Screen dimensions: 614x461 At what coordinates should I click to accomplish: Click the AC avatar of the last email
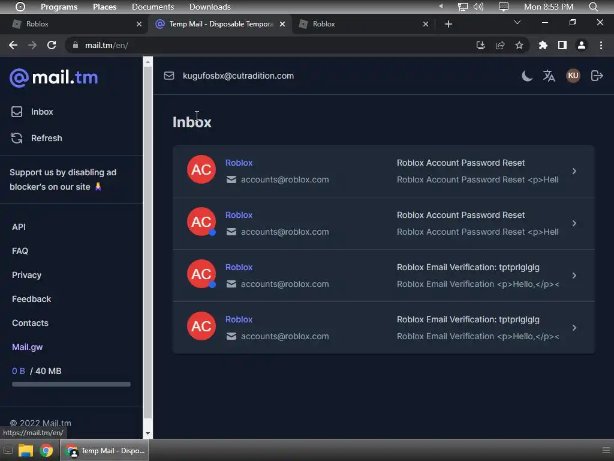point(201,326)
